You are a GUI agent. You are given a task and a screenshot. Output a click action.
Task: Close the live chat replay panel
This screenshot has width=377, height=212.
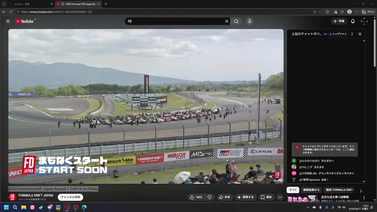(360, 34)
